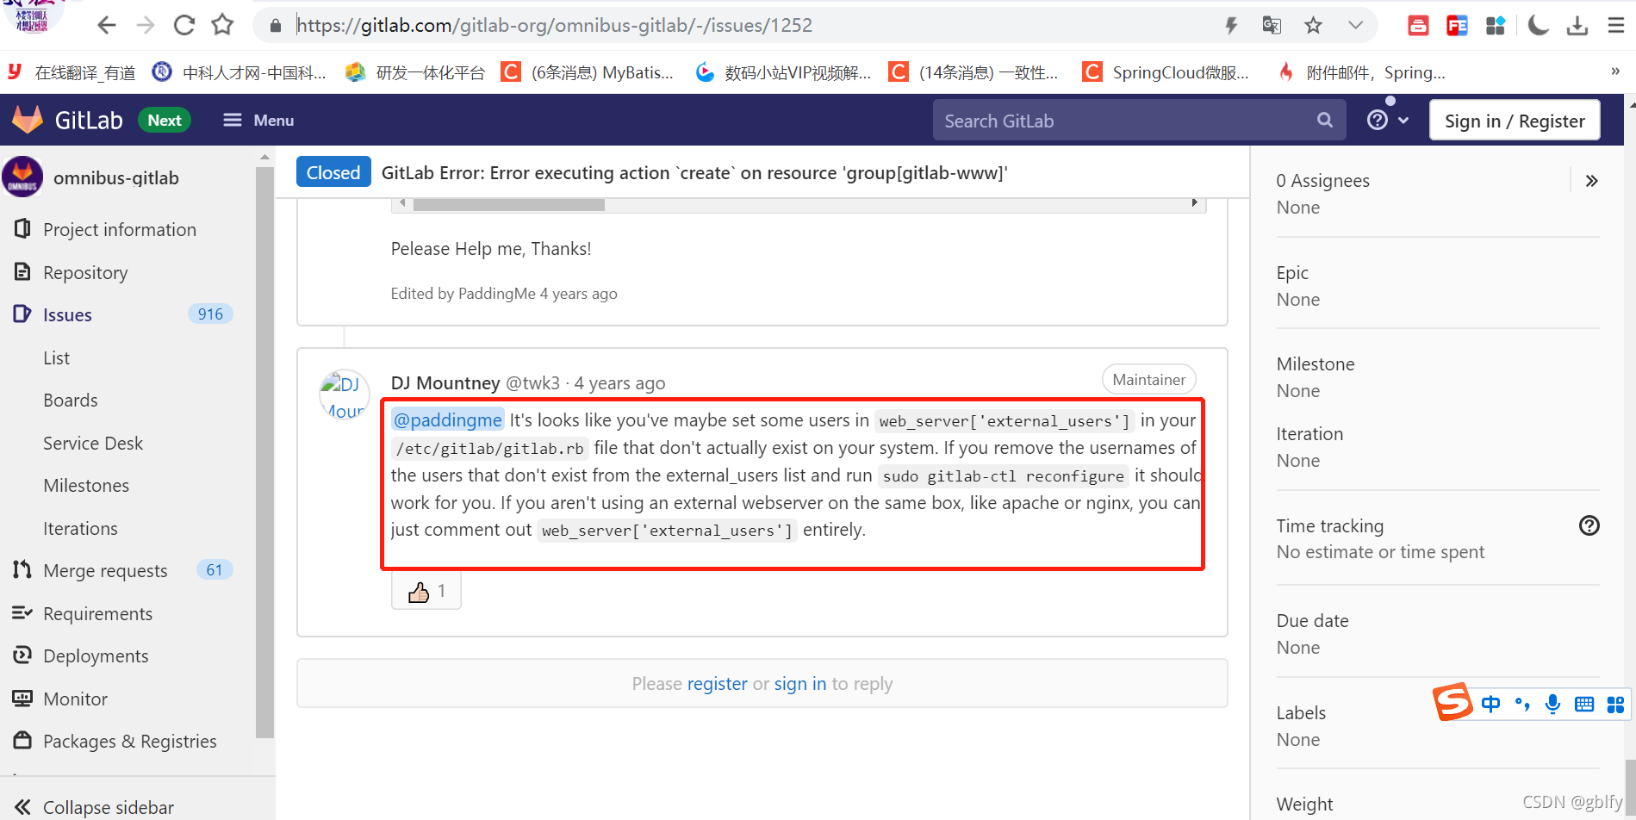Open the browser downloads icon
The width and height of the screenshot is (1636, 820).
point(1577,26)
